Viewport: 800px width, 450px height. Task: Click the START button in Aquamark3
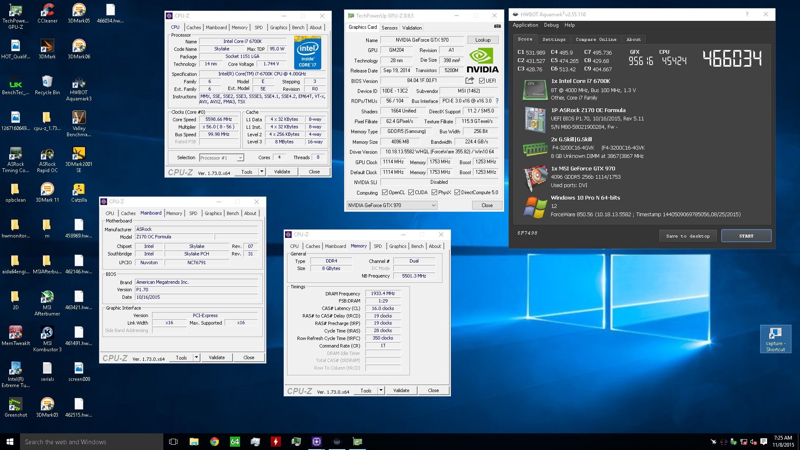(x=746, y=236)
